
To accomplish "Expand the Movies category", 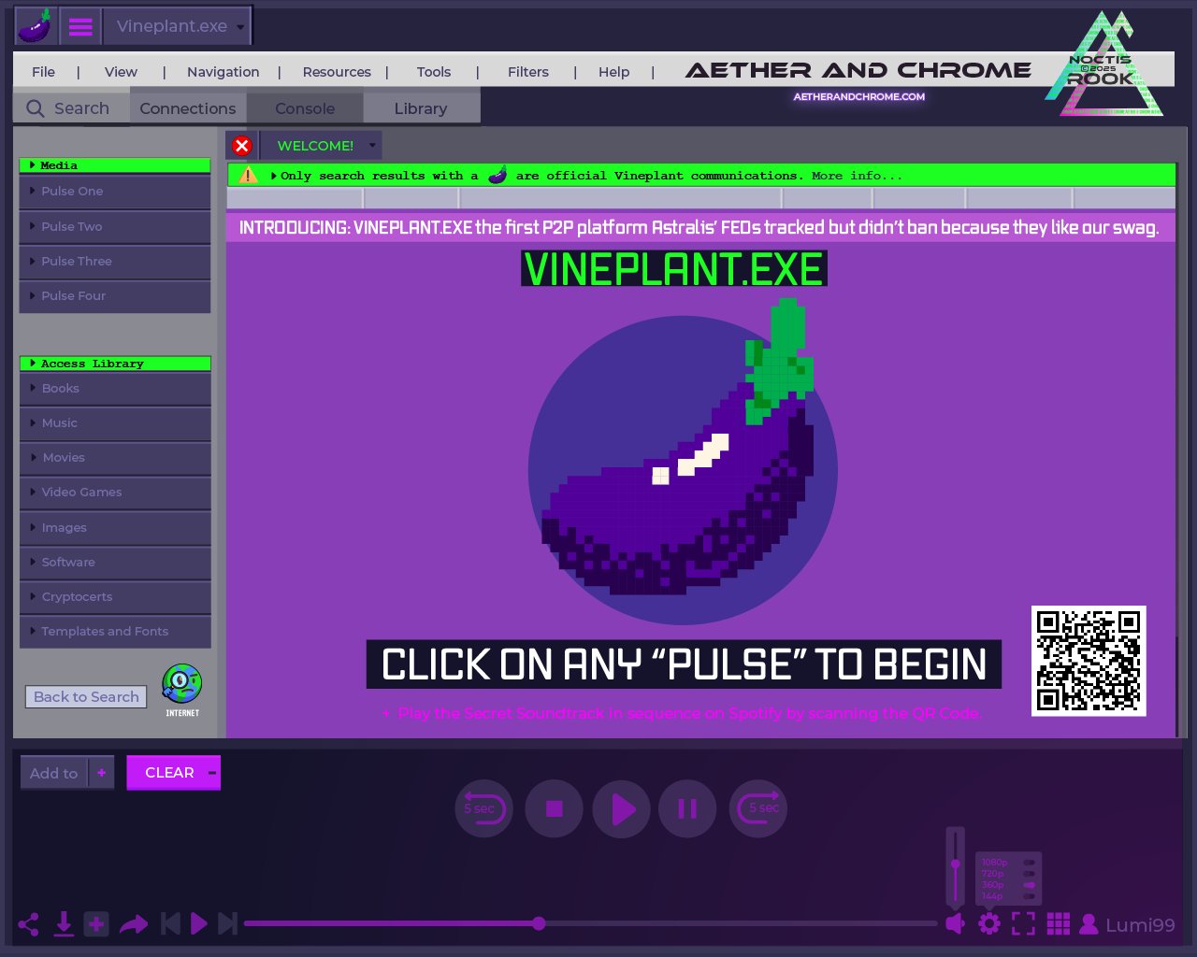I will coord(115,458).
